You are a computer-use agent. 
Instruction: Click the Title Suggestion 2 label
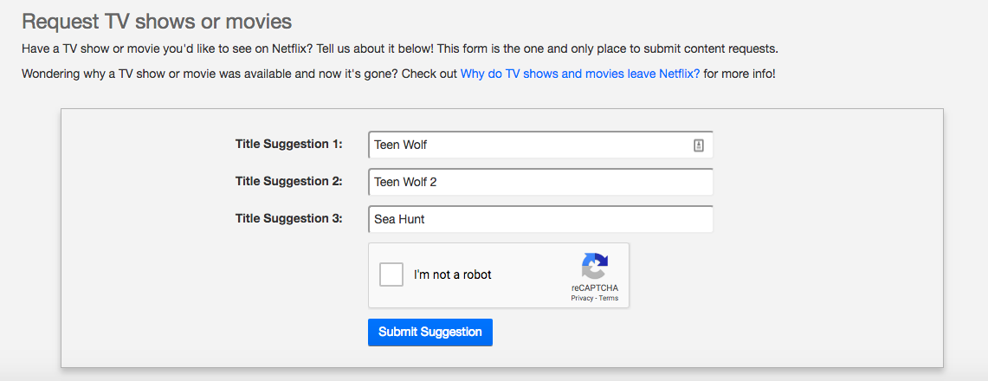coord(288,181)
